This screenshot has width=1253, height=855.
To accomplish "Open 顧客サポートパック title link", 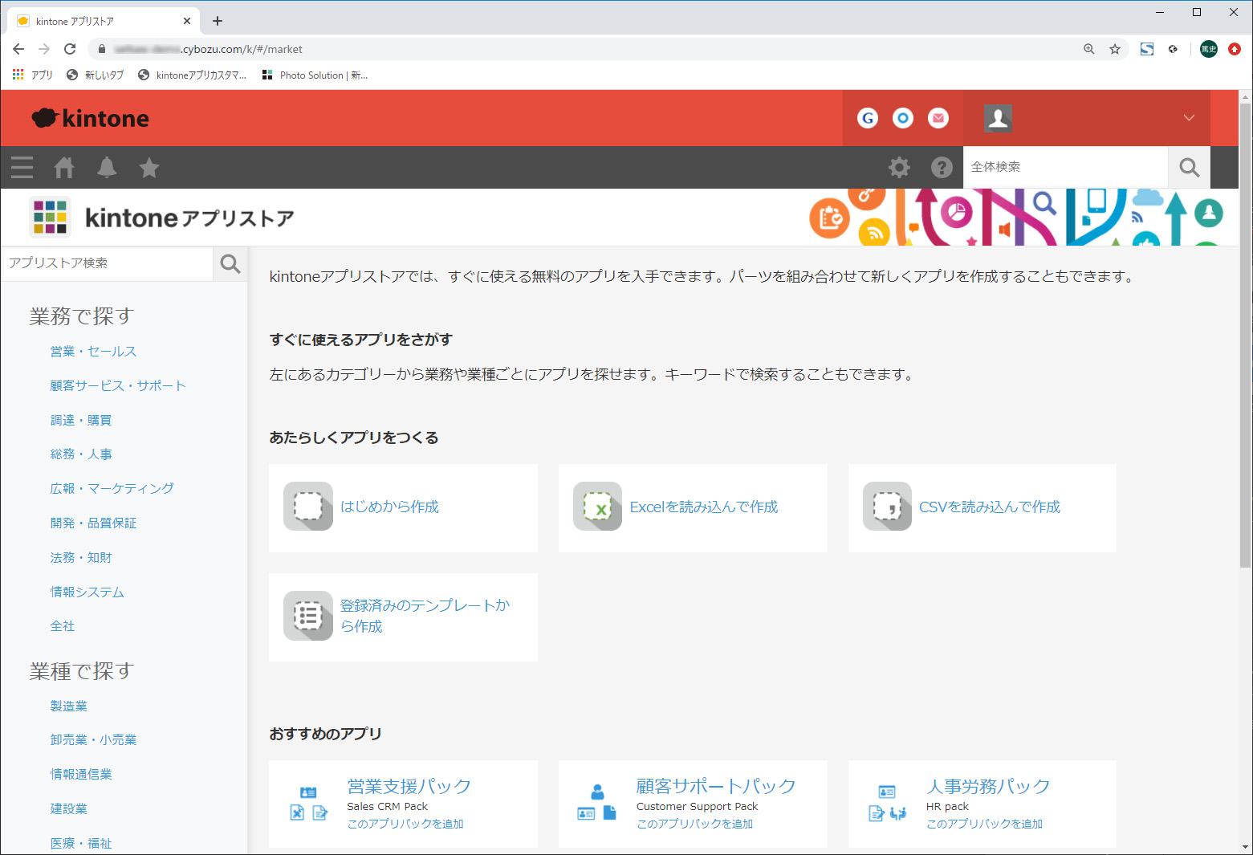I will point(716,786).
